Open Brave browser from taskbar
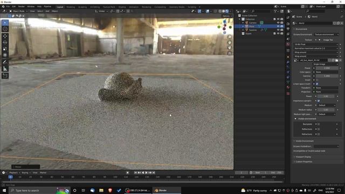This screenshot has height=194, width=345. pyautogui.click(x=110, y=190)
